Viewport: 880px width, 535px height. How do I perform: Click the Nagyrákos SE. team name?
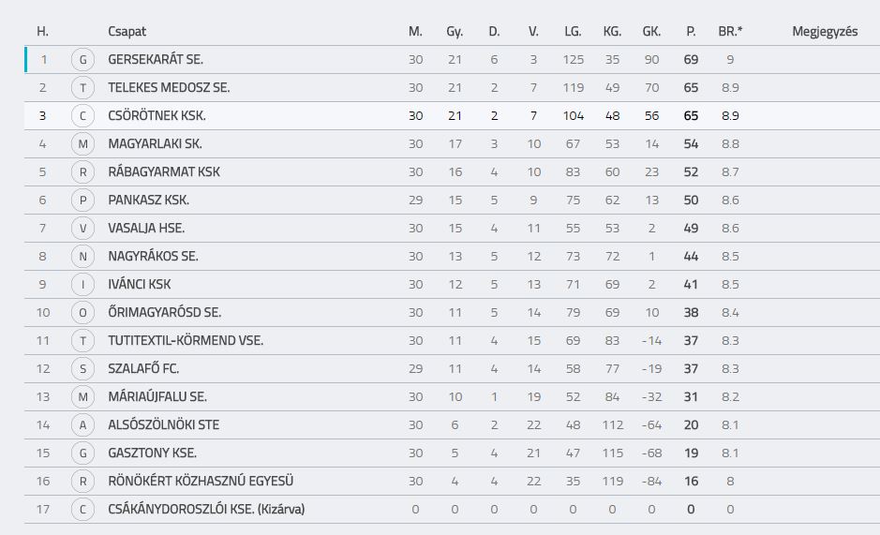(153, 256)
